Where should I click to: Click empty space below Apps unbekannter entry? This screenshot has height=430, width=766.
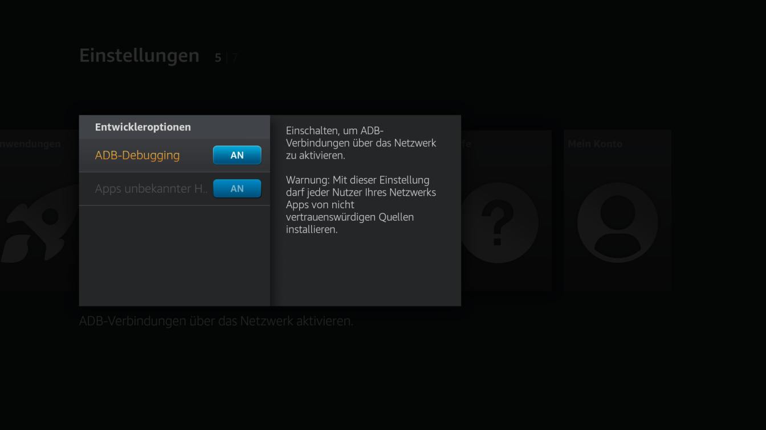click(x=174, y=256)
